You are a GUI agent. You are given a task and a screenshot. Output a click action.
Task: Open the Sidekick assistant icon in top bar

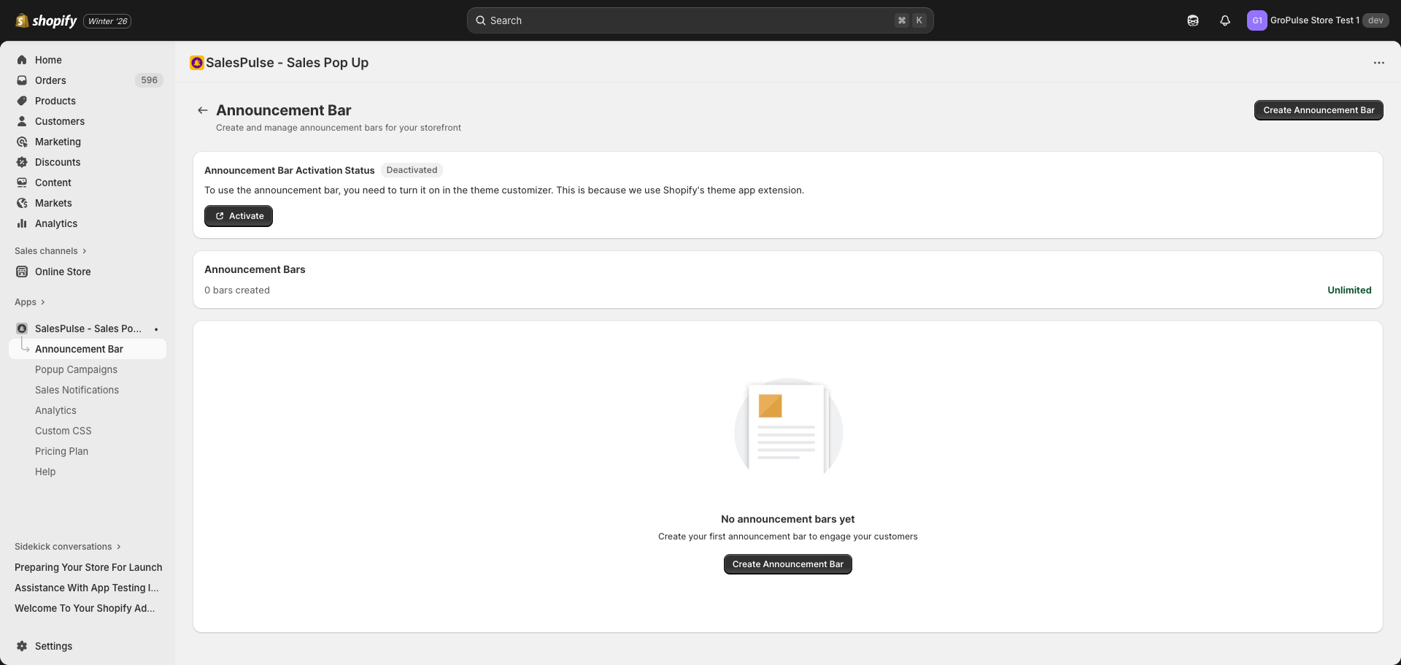(1192, 20)
